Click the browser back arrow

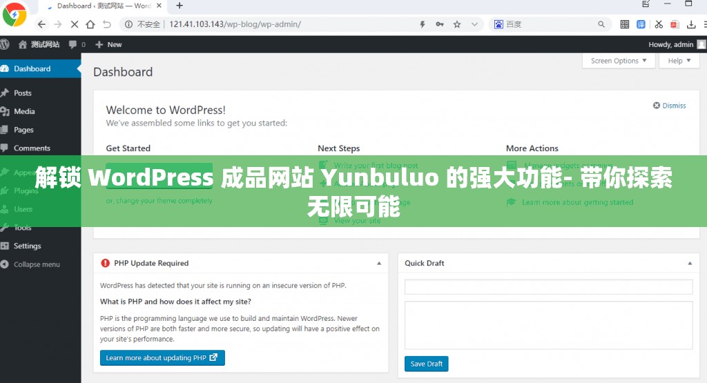(41, 24)
